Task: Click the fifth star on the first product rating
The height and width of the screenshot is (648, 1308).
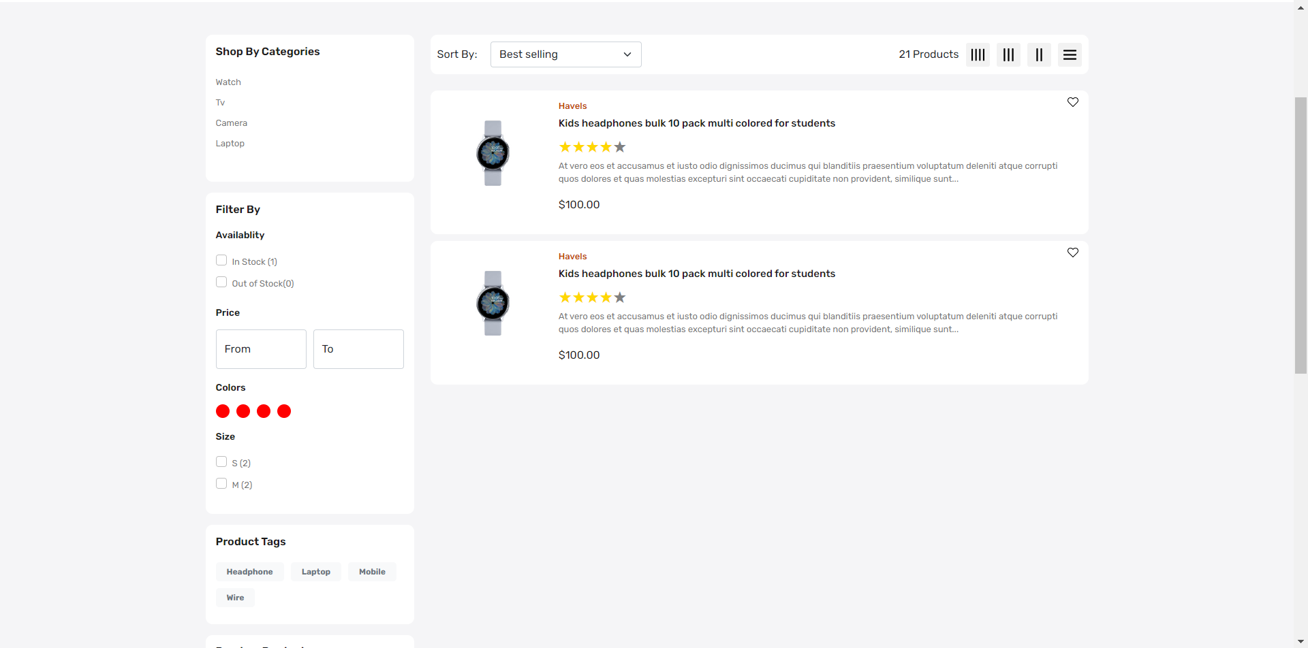Action: tap(619, 146)
